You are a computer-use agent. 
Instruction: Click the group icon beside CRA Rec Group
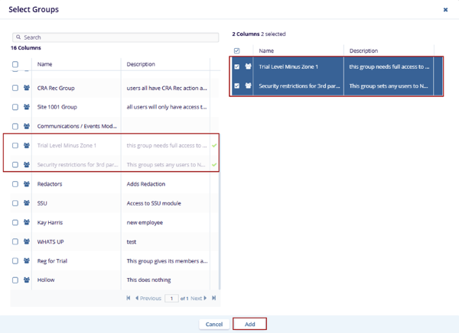27,88
